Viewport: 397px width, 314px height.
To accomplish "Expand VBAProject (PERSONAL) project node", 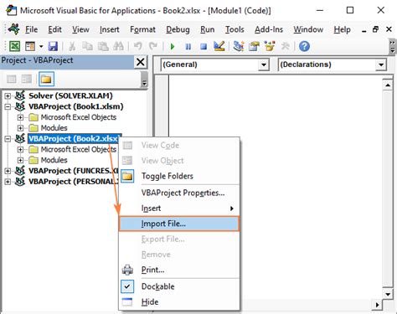I will 8,182.
